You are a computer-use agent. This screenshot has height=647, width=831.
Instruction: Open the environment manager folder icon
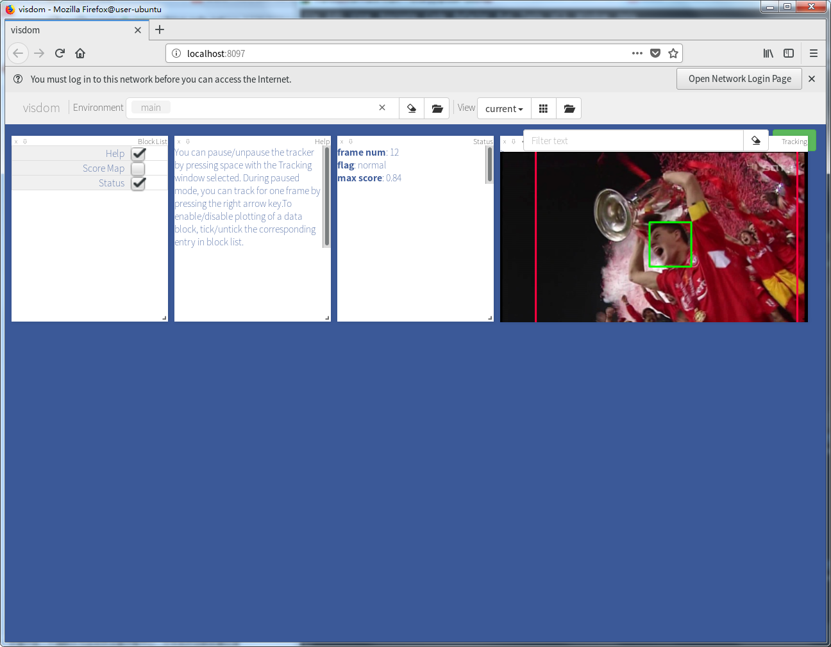(x=437, y=108)
